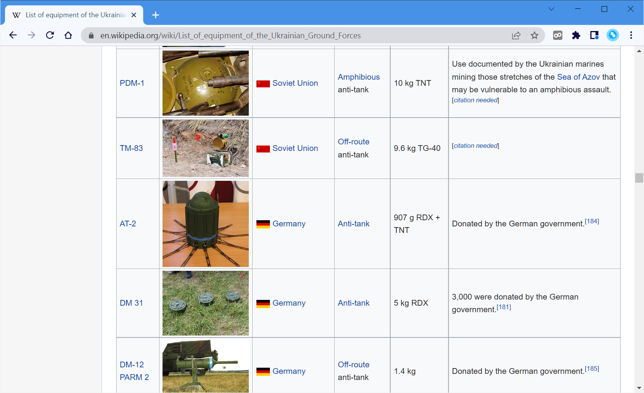Viewport: 644px width, 393px height.
Task: Open the Extensions puzzle icon
Action: click(576, 35)
